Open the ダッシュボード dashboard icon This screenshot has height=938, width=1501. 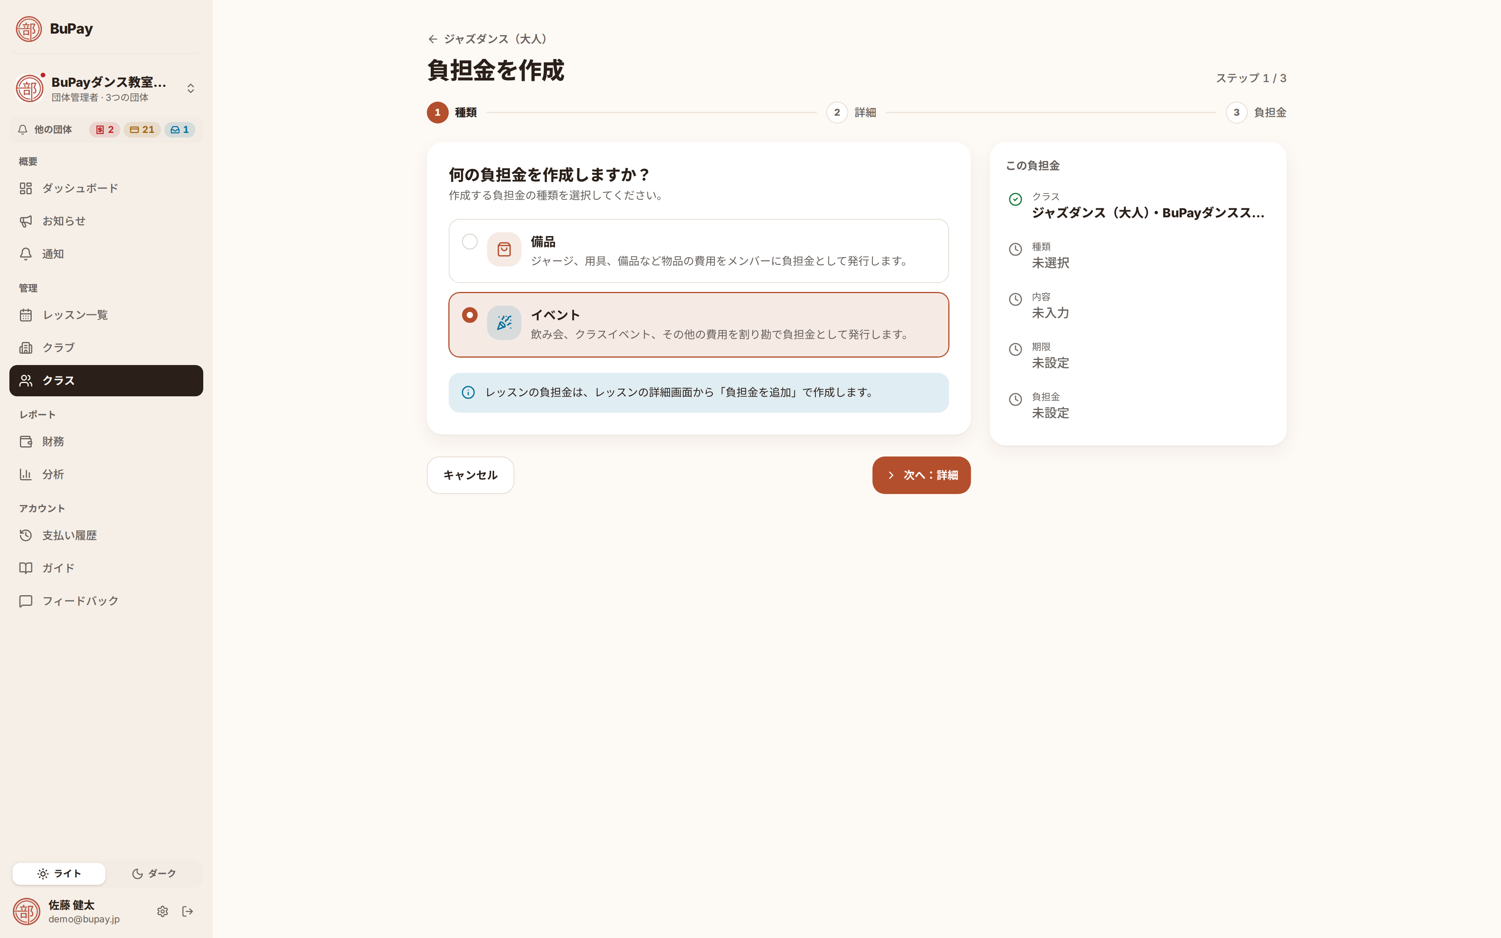[25, 188]
